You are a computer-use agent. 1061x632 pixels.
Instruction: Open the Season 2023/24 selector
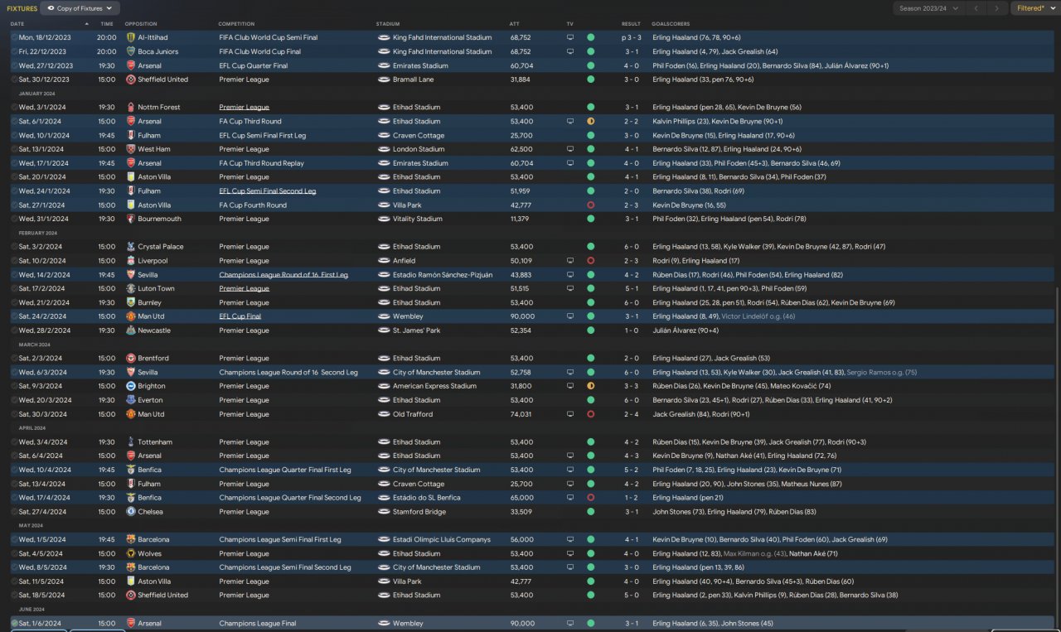click(928, 8)
